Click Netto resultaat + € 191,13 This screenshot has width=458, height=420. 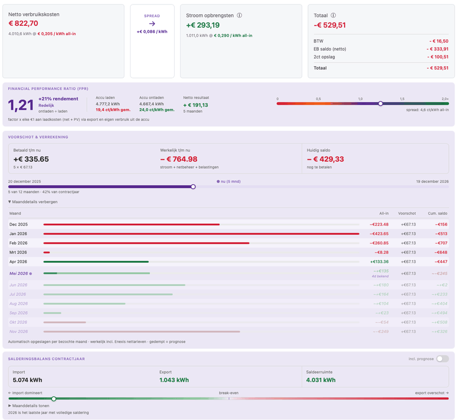[x=196, y=105]
